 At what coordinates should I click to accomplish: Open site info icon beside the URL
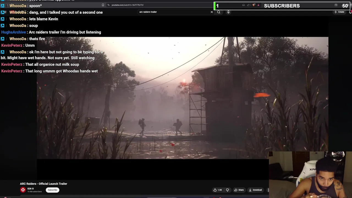[x=108, y=5]
